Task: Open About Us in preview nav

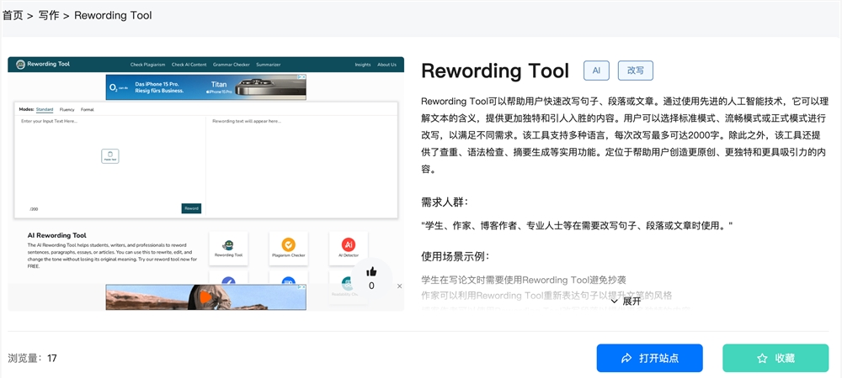Action: (386, 65)
